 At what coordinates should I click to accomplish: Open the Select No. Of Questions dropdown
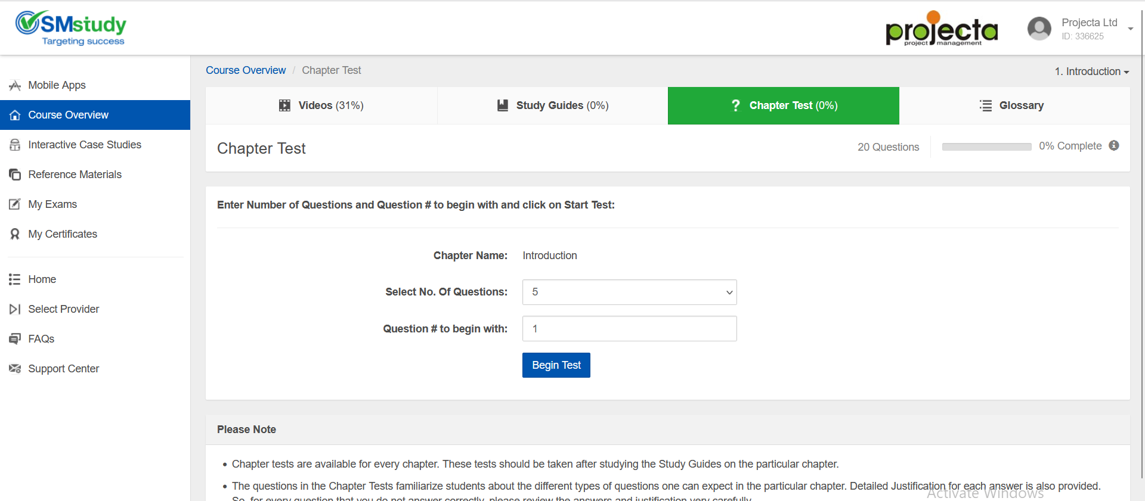629,292
